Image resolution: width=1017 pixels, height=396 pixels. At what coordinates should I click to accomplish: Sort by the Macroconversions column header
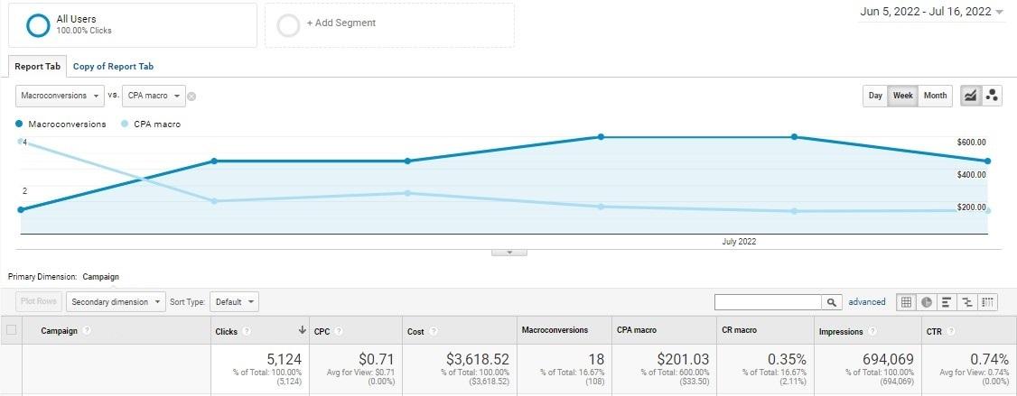point(555,330)
